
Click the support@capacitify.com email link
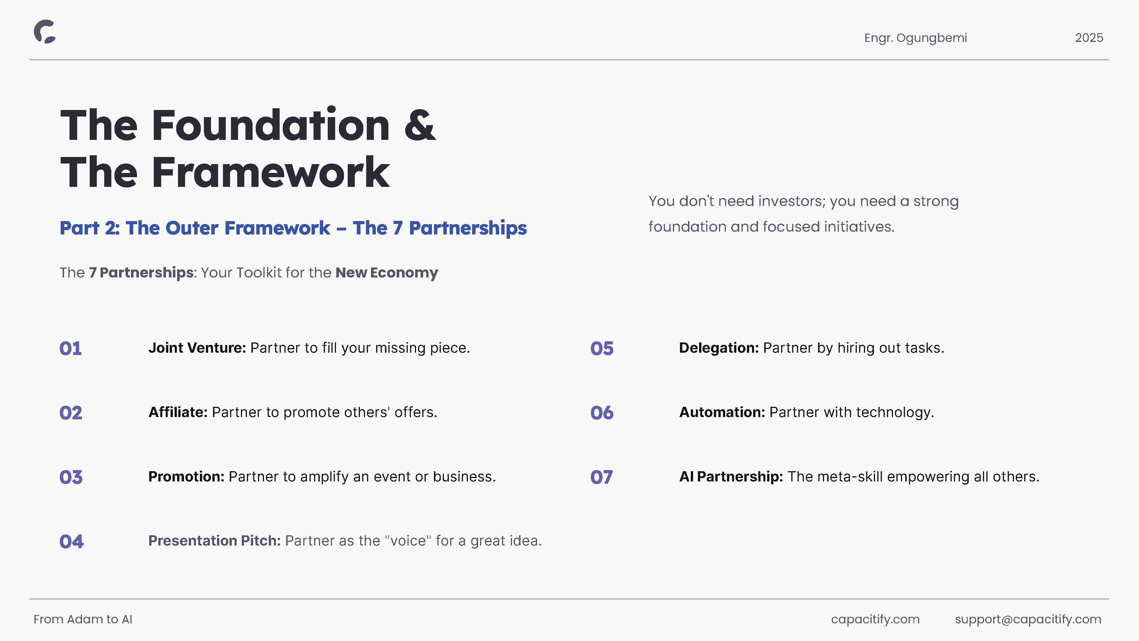click(x=1028, y=619)
